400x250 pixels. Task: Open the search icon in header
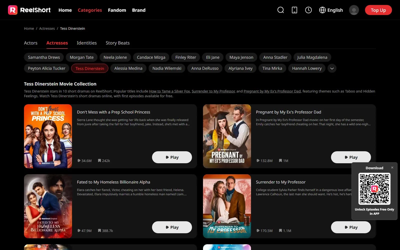tap(280, 10)
